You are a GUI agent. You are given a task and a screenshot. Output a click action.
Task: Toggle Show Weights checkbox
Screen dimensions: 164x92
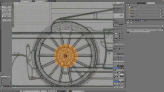tap(114, 40)
